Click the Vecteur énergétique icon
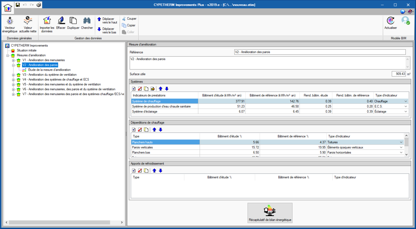 click(x=10, y=21)
